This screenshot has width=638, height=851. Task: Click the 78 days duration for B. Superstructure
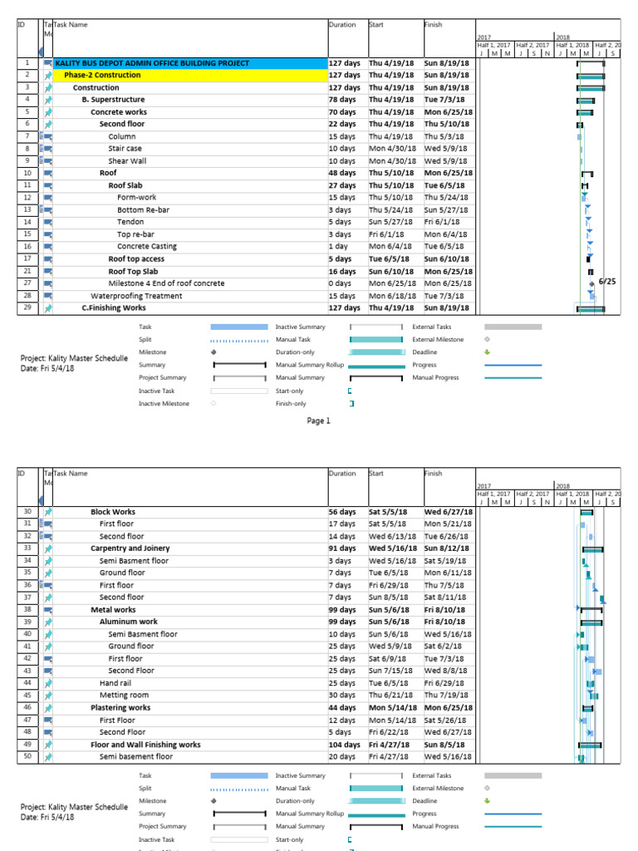click(x=342, y=100)
